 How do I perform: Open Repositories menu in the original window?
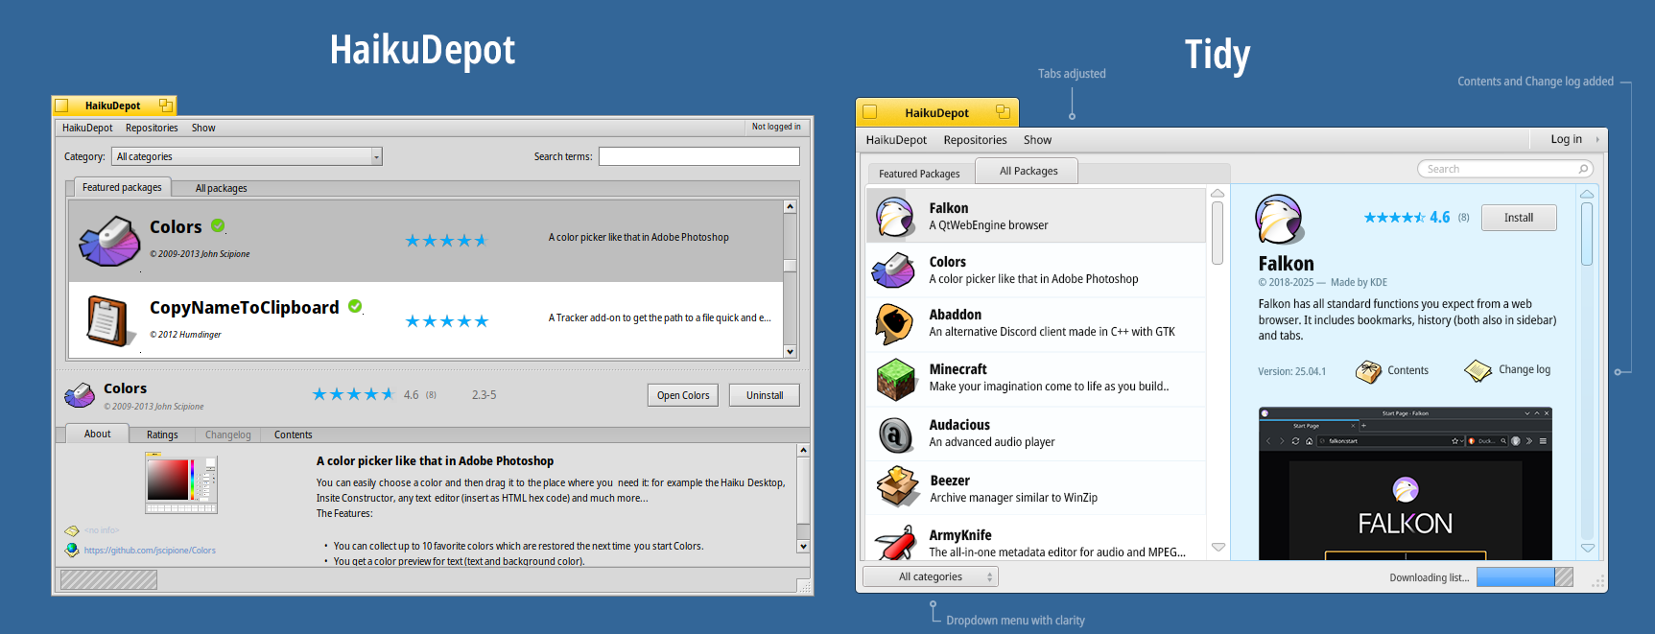[152, 128]
